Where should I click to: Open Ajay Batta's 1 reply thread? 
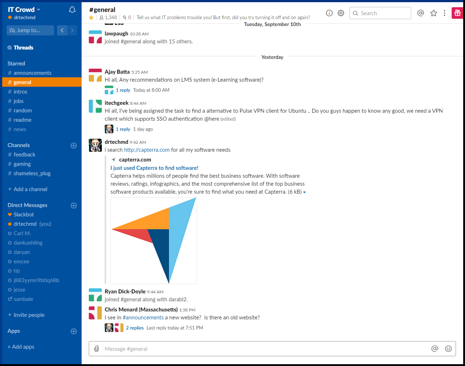click(123, 90)
